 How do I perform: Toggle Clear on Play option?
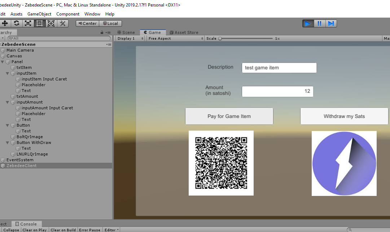(x=35, y=230)
